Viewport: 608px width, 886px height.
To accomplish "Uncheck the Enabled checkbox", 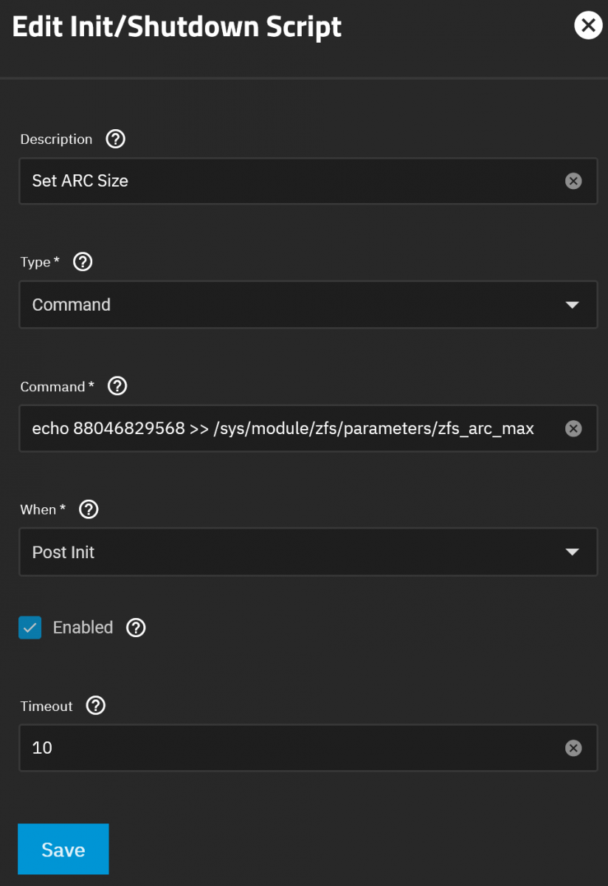I will 30,628.
